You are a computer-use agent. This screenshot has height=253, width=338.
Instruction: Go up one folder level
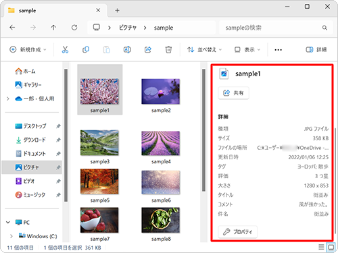[53, 28]
